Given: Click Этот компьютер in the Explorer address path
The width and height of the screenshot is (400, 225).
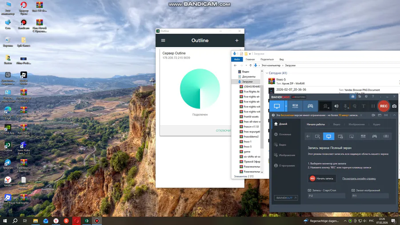Looking at the screenshot, I should (x=271, y=65).
